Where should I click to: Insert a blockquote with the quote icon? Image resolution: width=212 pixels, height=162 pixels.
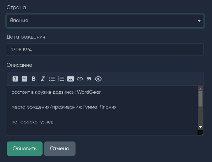tap(89, 79)
